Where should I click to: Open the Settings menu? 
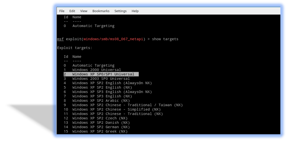(x=120, y=11)
